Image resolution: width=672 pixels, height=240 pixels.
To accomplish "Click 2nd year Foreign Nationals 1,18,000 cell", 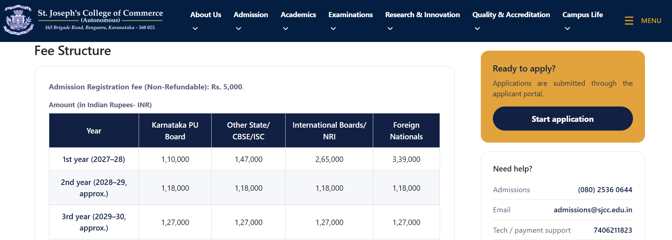I will pyautogui.click(x=406, y=188).
